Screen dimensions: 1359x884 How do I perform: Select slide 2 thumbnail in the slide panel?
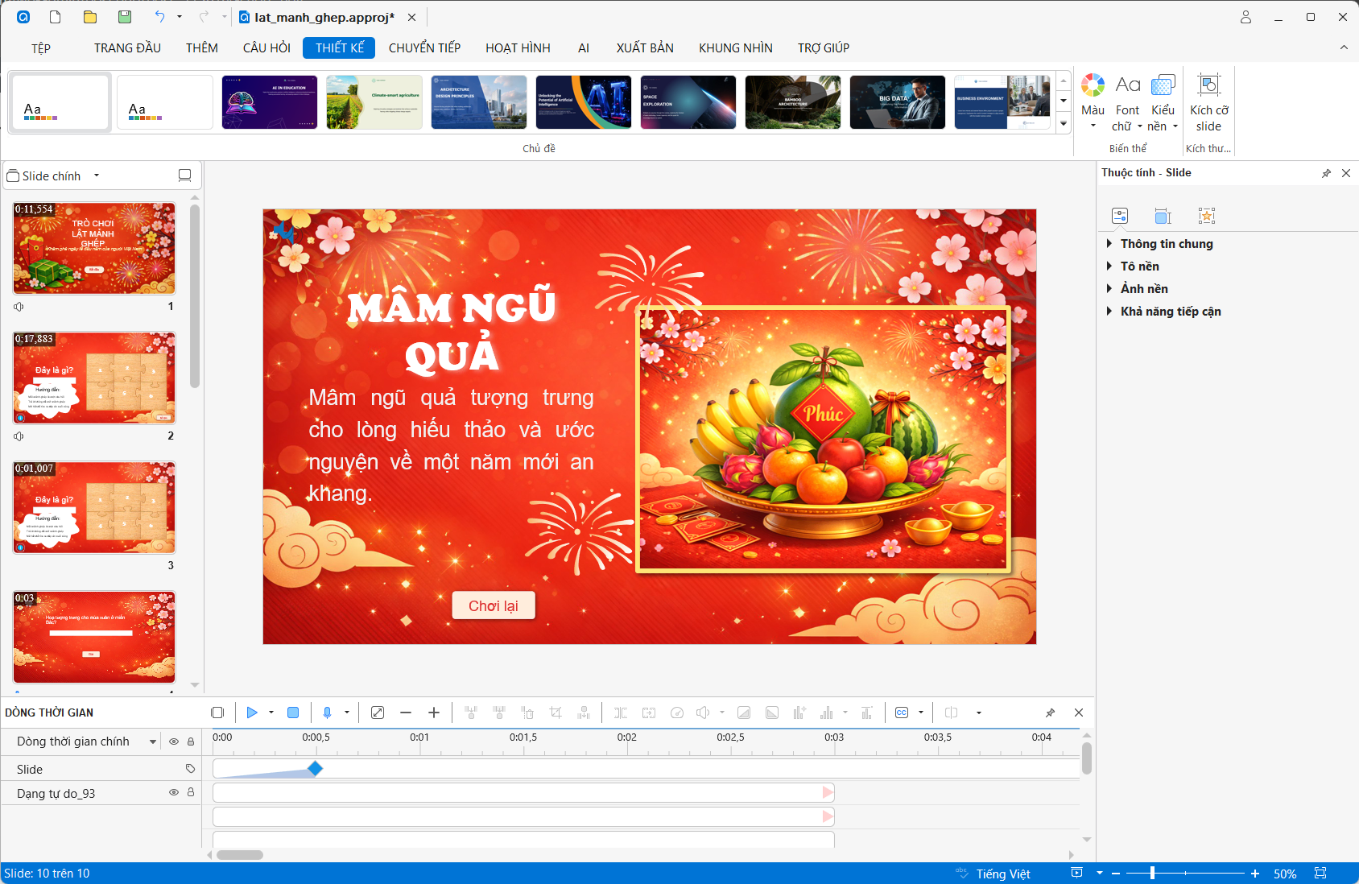point(93,377)
